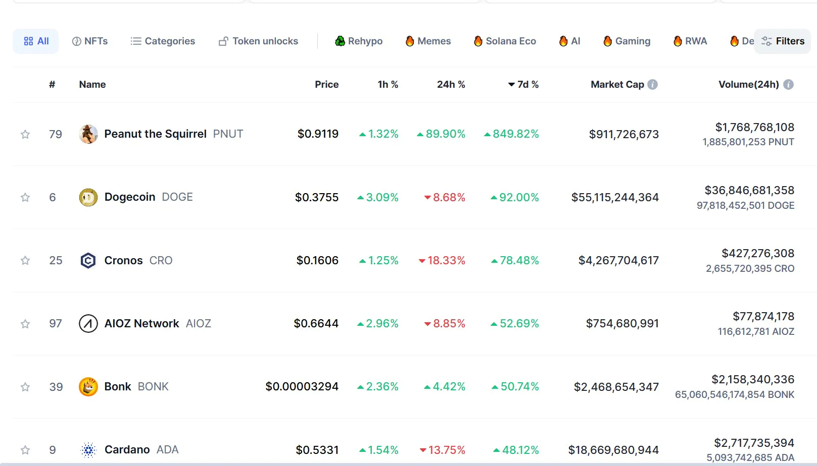Select the AI trending category

tap(570, 41)
